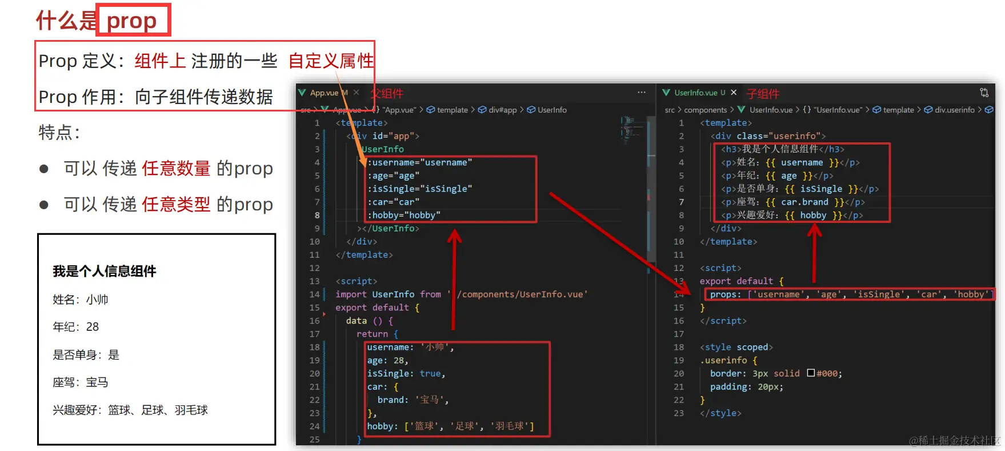1005x451 pixels.
Task: Click the :hobby="hobby" attribute line
Action: pyautogui.click(x=404, y=215)
